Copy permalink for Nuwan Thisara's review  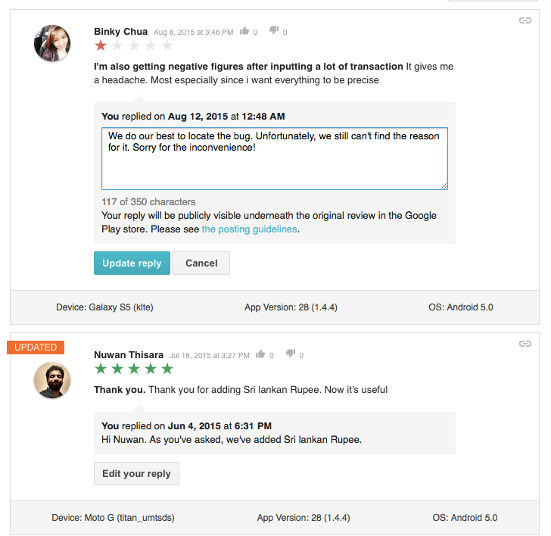(525, 344)
